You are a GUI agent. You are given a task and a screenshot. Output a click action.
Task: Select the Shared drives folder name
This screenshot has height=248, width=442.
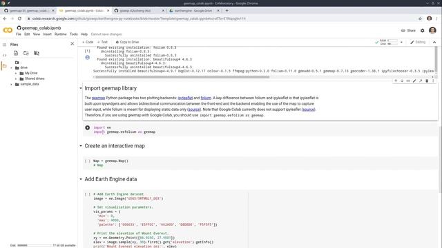click(35, 79)
